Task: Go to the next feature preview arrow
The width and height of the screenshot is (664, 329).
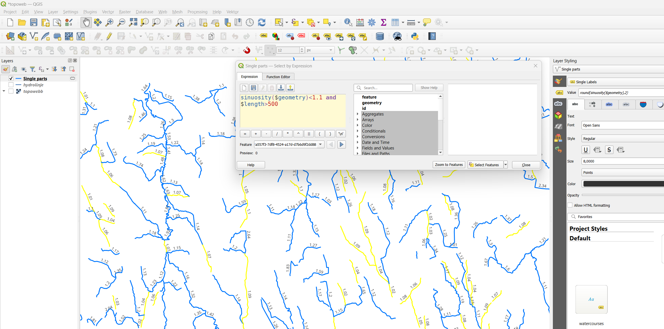Action: point(341,144)
